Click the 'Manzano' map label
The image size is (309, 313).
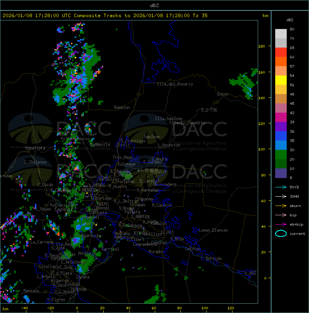[x=31, y=291]
